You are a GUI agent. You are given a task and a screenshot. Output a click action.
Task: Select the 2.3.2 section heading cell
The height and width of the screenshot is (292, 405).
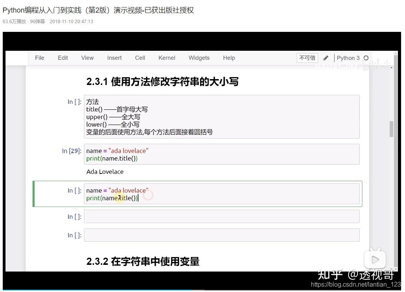click(143, 261)
